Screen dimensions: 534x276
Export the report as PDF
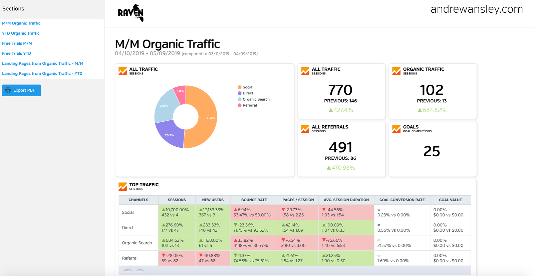[x=21, y=90]
